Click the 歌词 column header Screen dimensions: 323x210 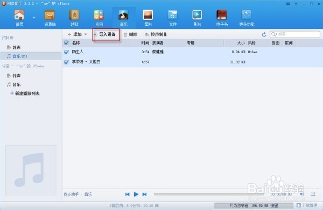(x=289, y=43)
